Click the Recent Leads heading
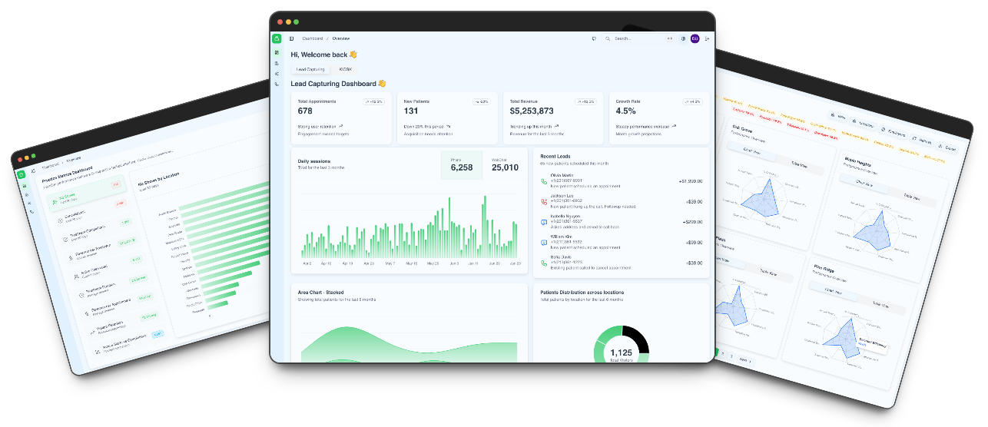The height and width of the screenshot is (427, 988). tap(556, 156)
